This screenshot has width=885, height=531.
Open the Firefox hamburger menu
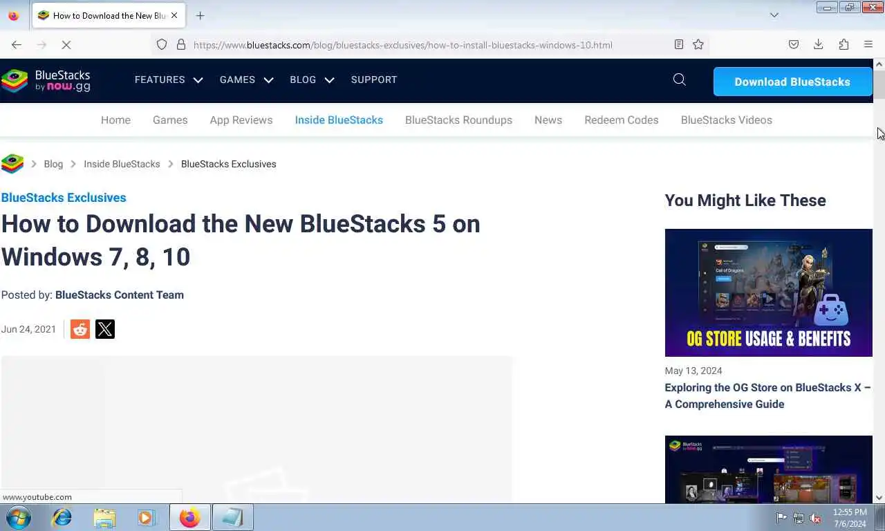click(868, 44)
